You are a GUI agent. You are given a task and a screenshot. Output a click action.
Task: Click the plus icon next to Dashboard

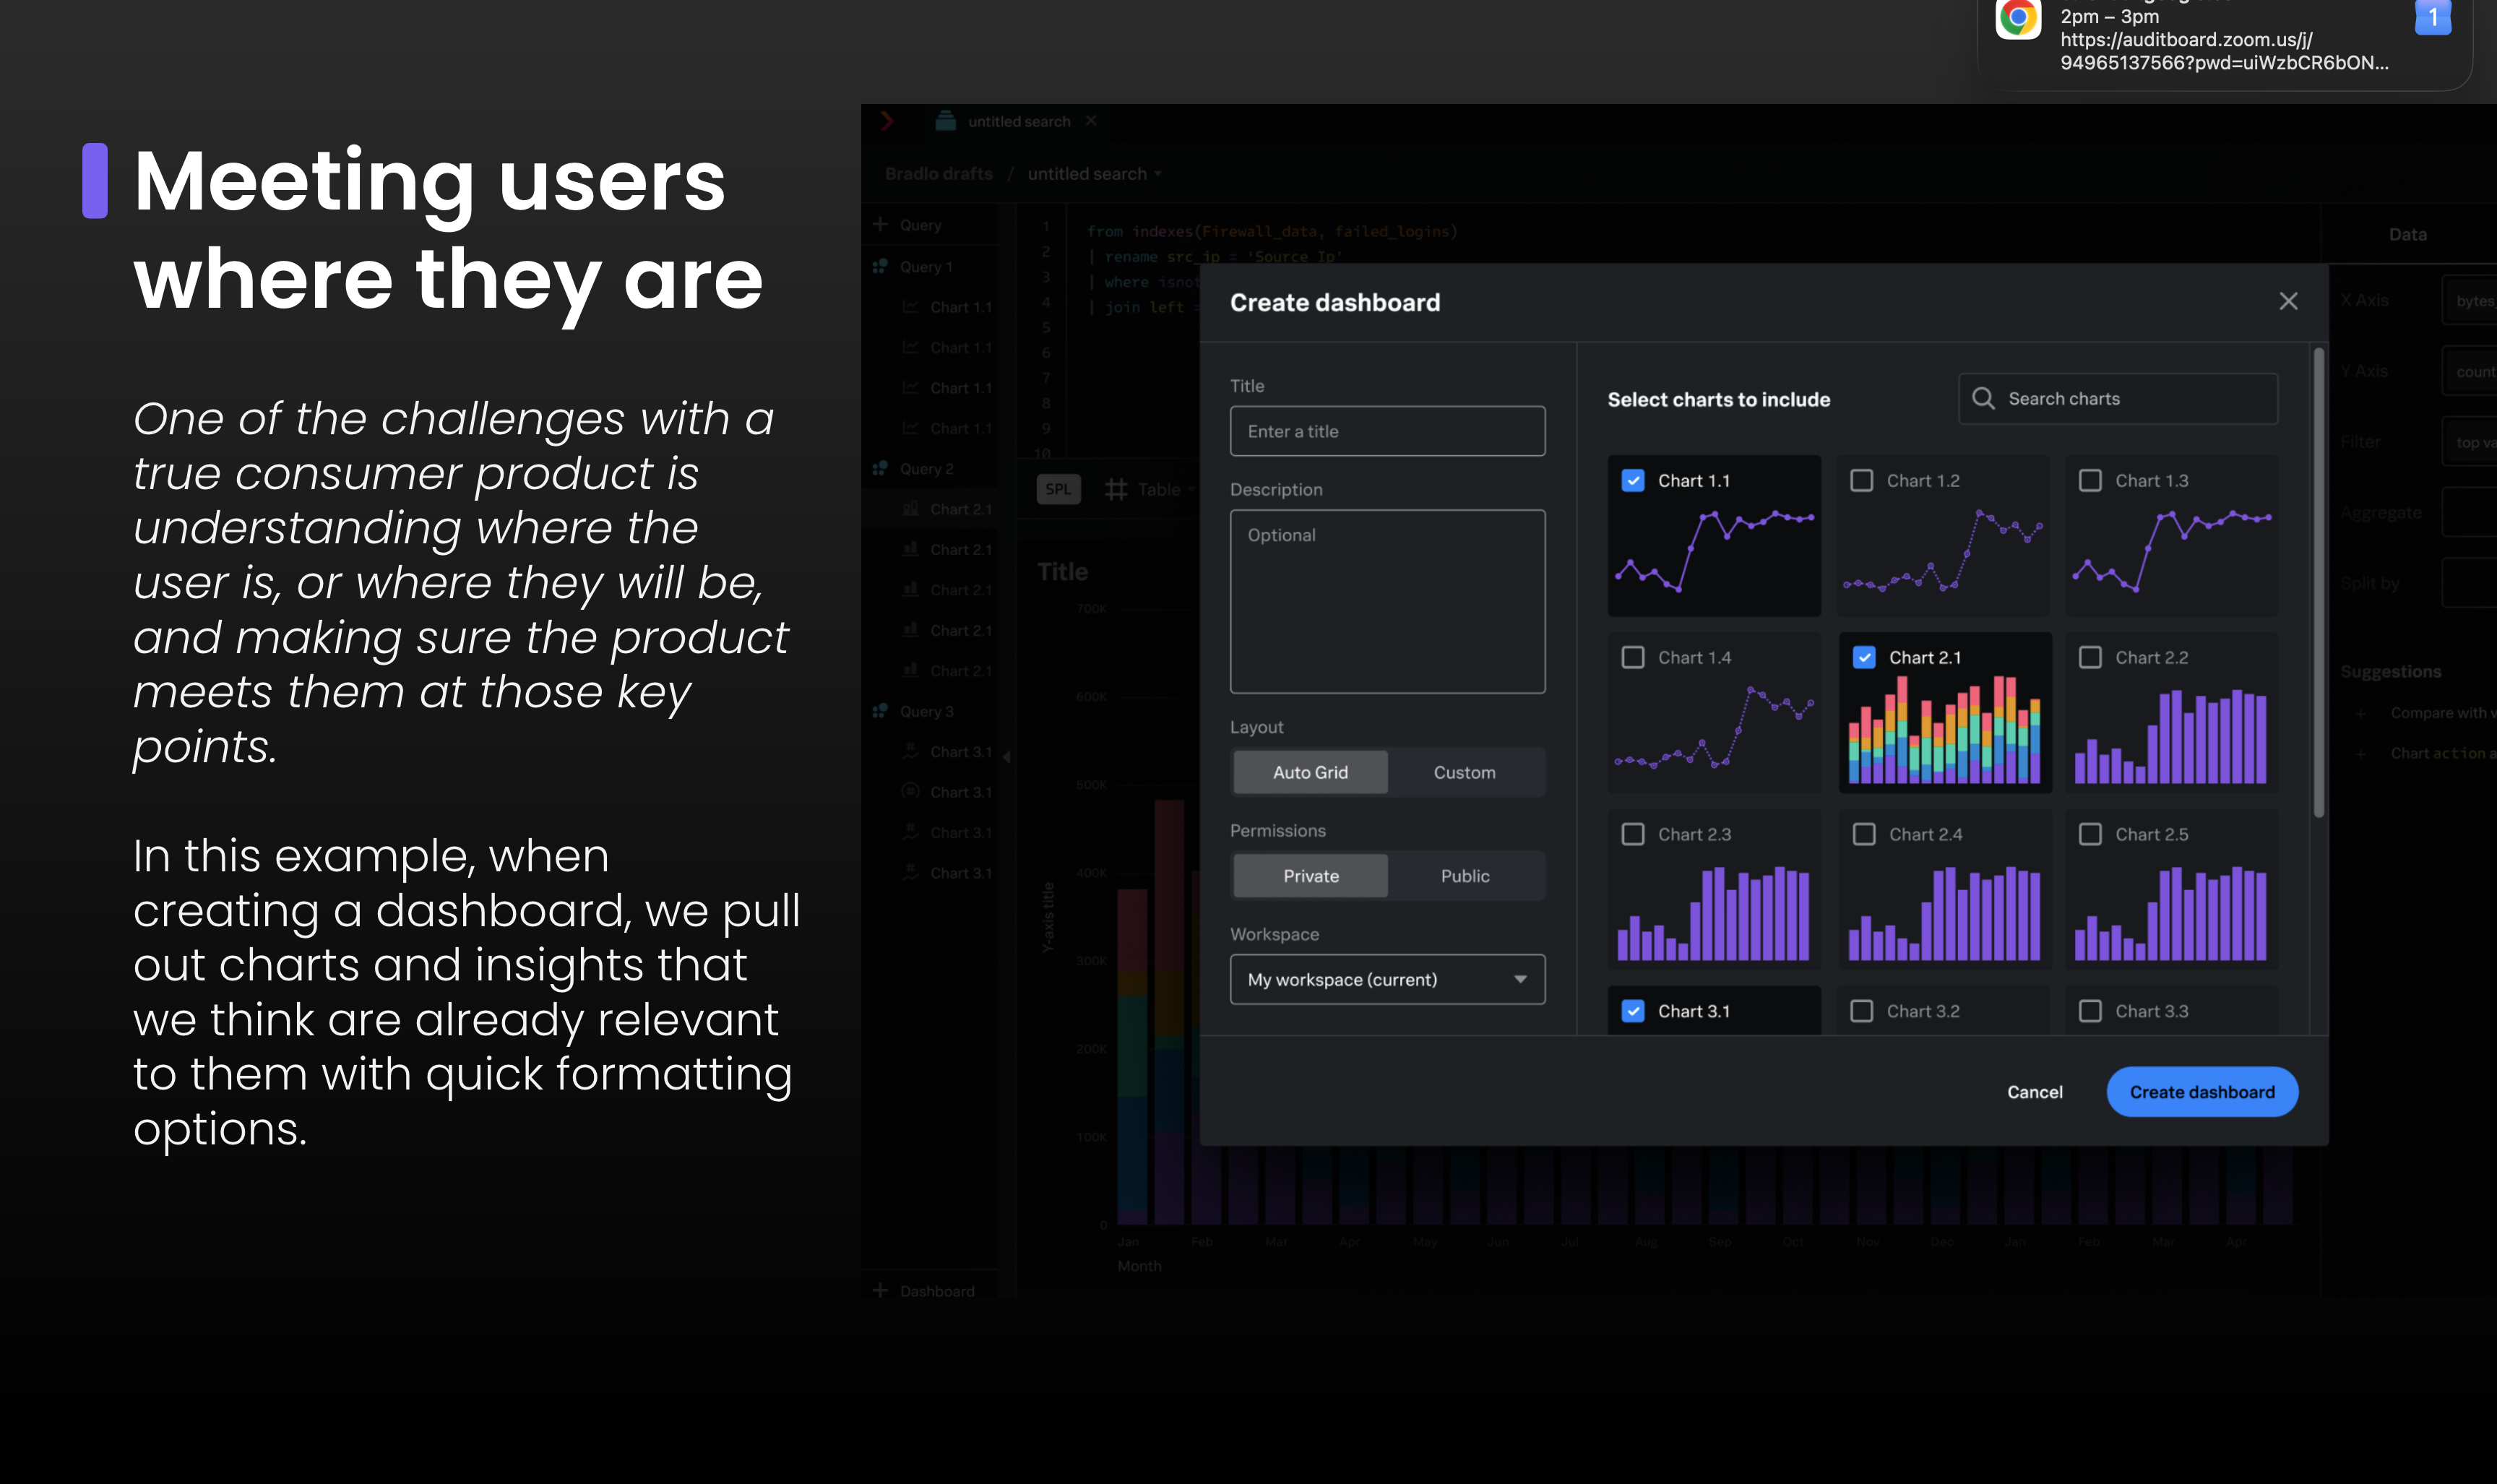(880, 1290)
